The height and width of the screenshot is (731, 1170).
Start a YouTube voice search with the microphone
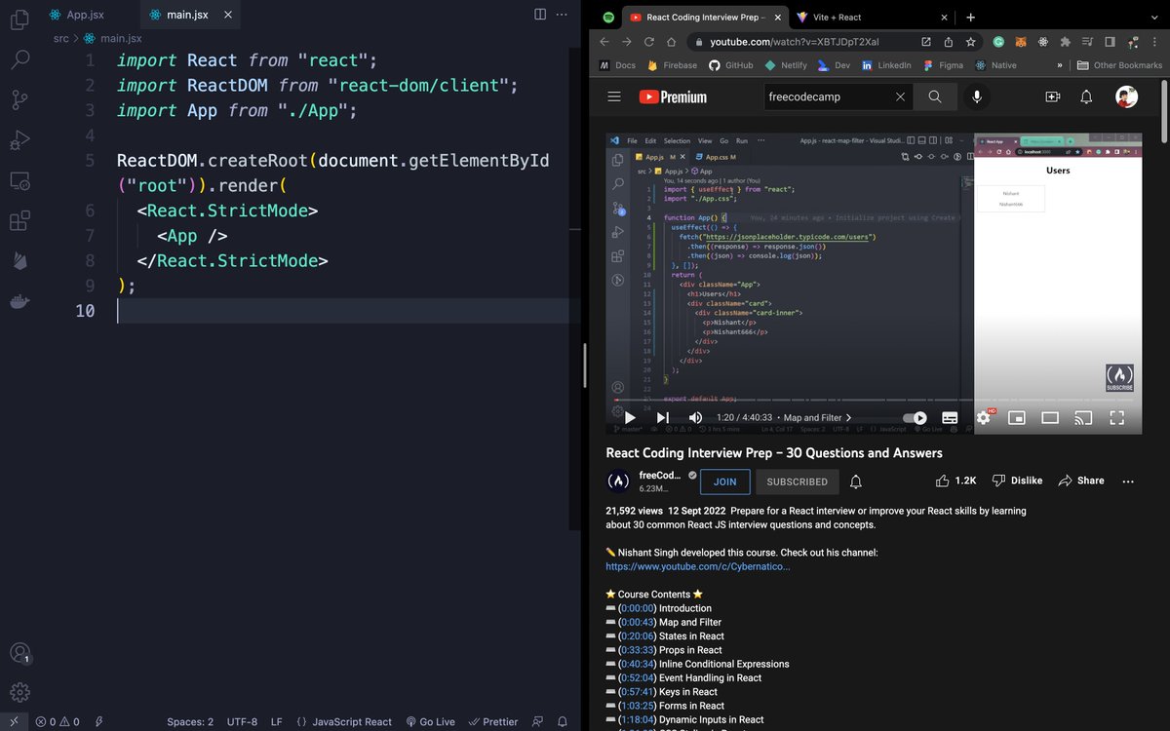coord(976,96)
